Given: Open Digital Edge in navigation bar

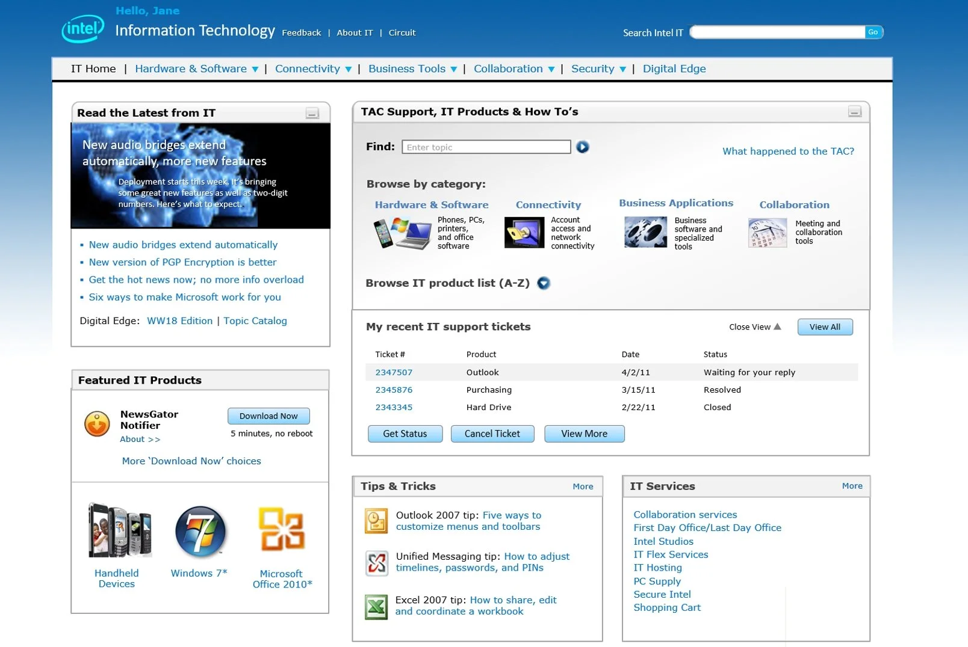Looking at the screenshot, I should tap(674, 69).
